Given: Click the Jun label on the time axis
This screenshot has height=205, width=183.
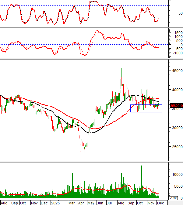Looking at the screenshot, I should click(x=100, y=203).
